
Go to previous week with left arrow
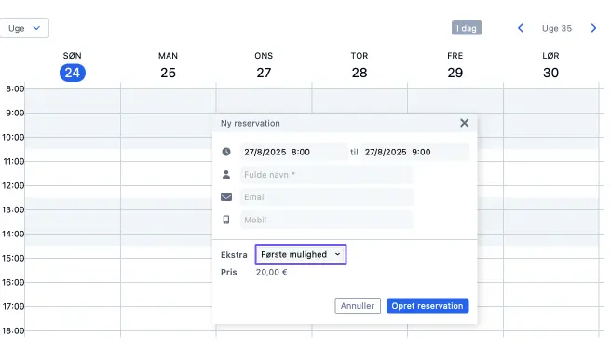(x=521, y=28)
